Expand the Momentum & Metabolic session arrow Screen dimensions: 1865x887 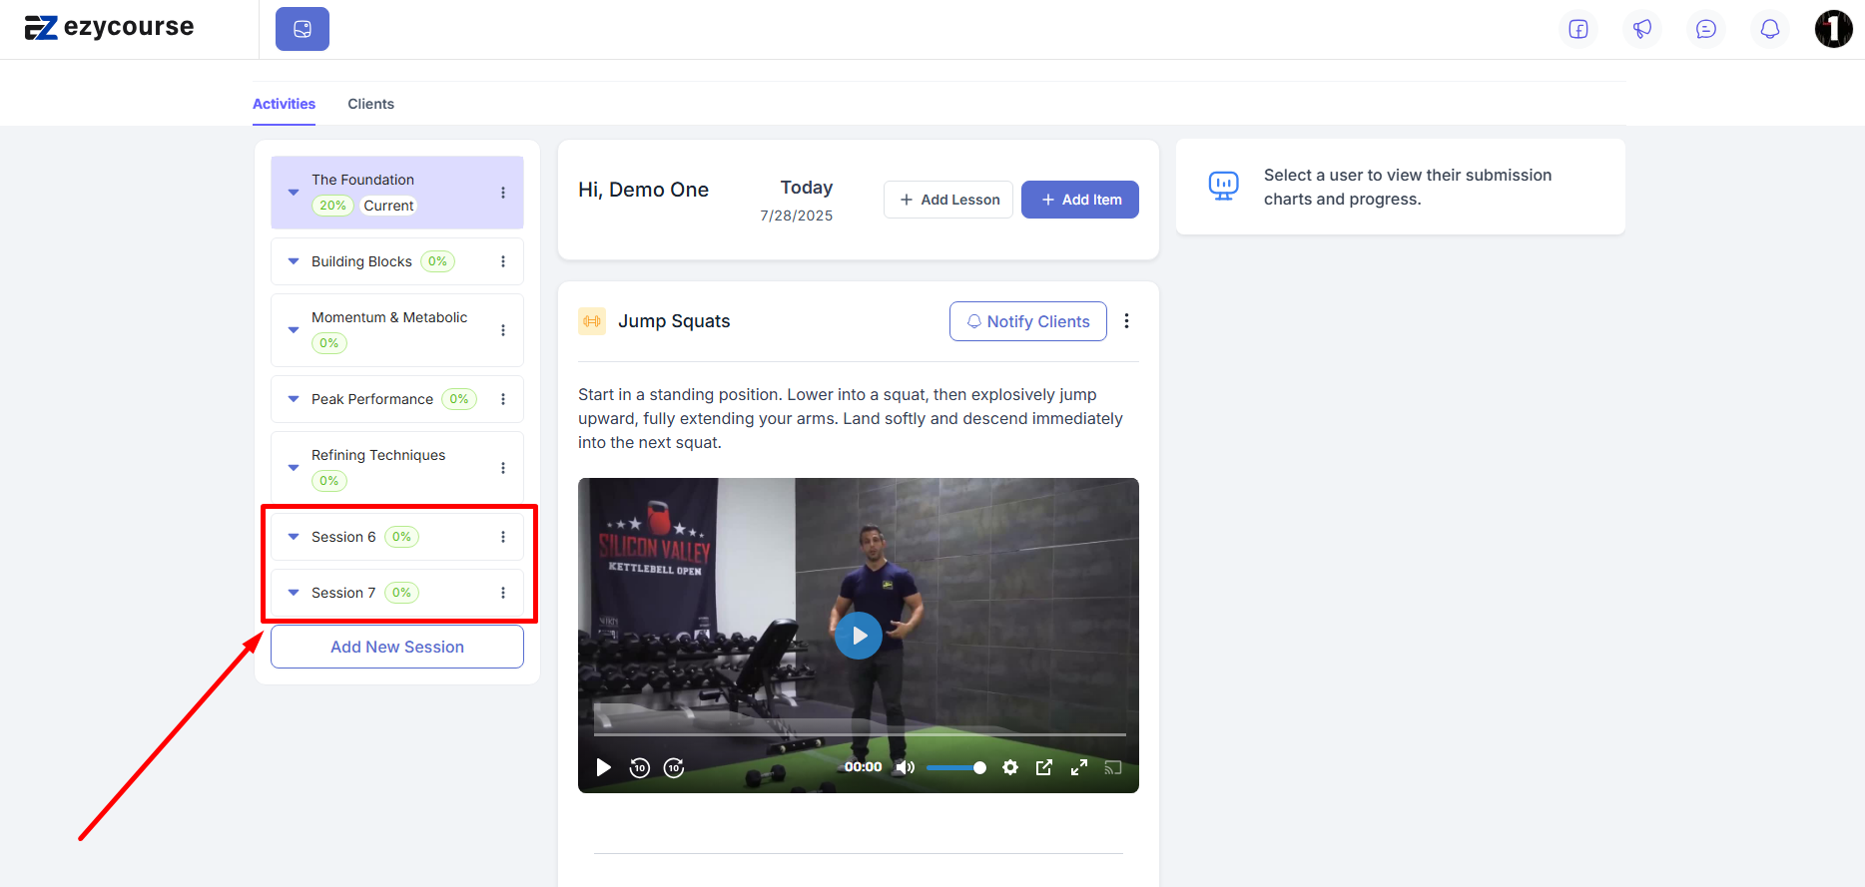294,330
